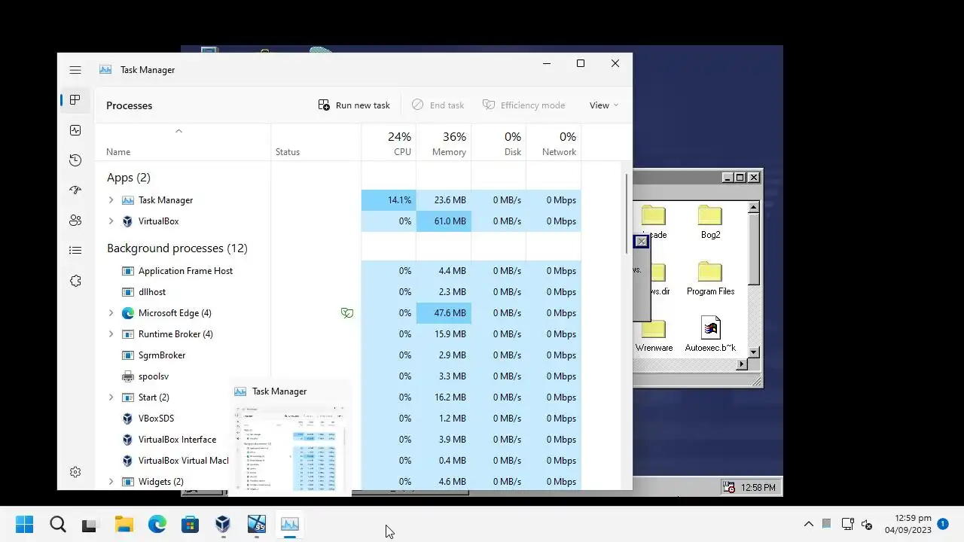Click the network icon in the system tray
This screenshot has width=964, height=542.
(x=847, y=524)
